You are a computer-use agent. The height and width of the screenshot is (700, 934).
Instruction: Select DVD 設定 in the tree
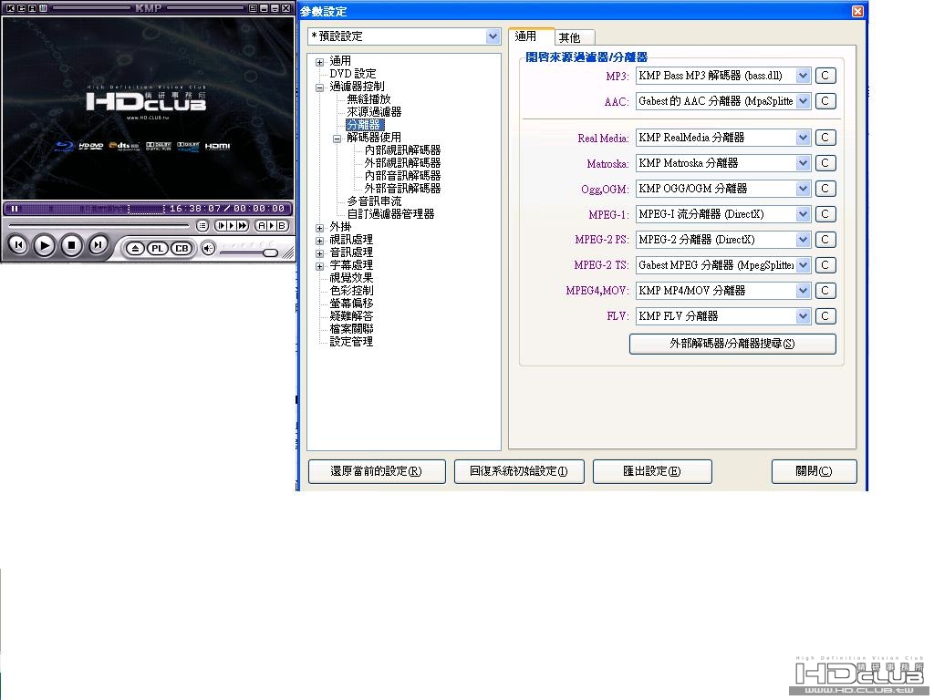tap(353, 73)
